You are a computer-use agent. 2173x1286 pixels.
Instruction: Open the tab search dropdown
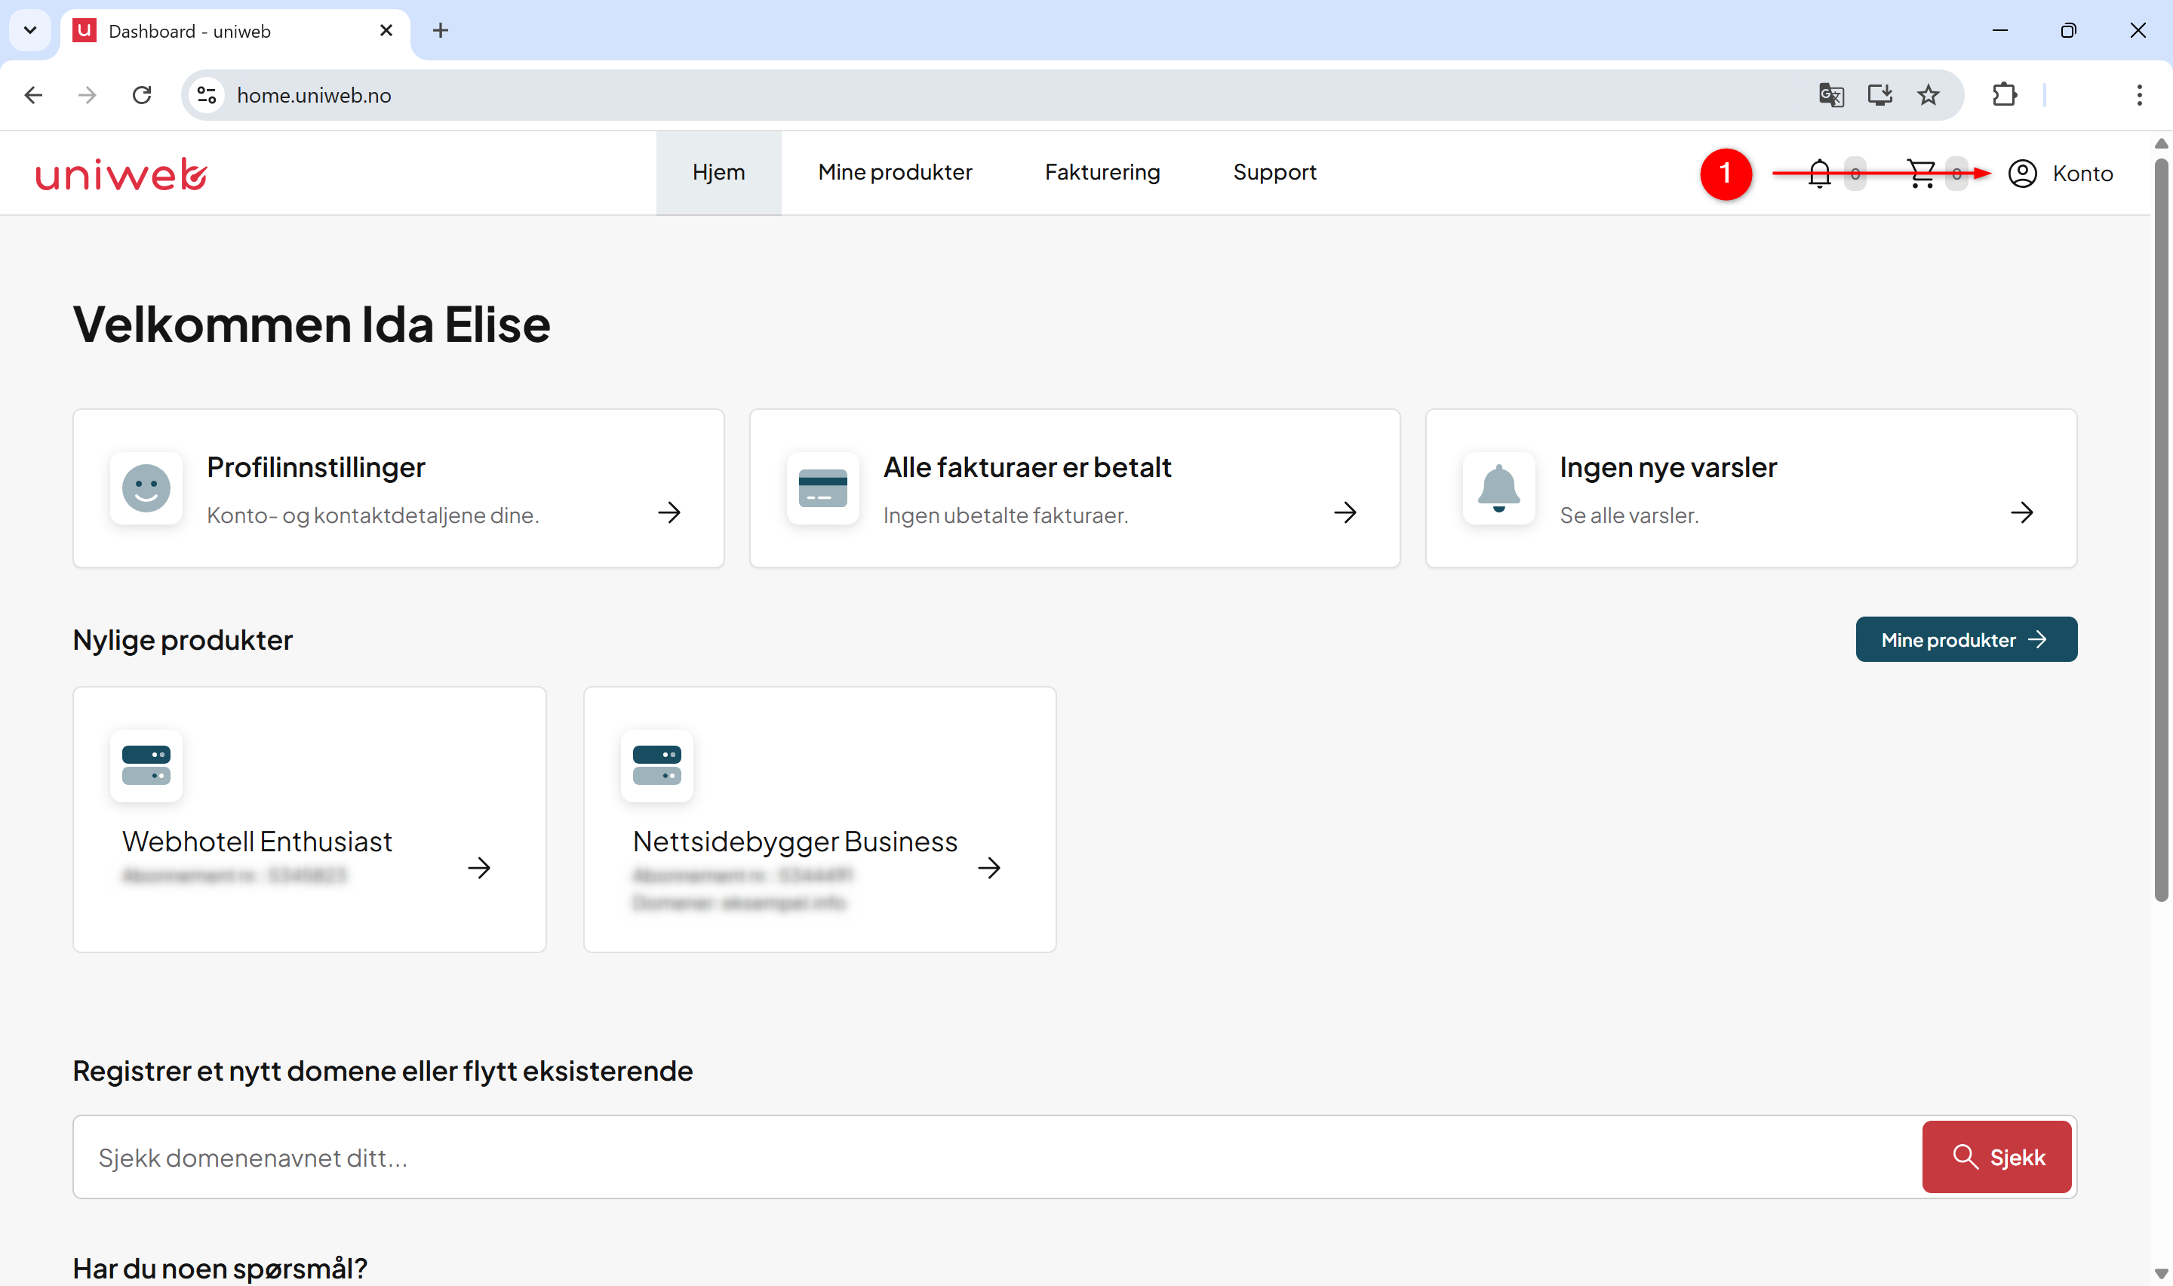pyautogui.click(x=30, y=30)
